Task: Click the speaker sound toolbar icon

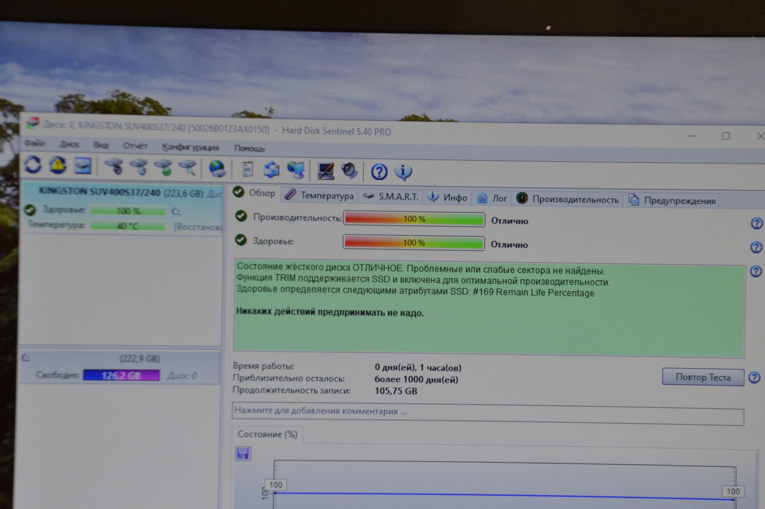Action: point(350,171)
